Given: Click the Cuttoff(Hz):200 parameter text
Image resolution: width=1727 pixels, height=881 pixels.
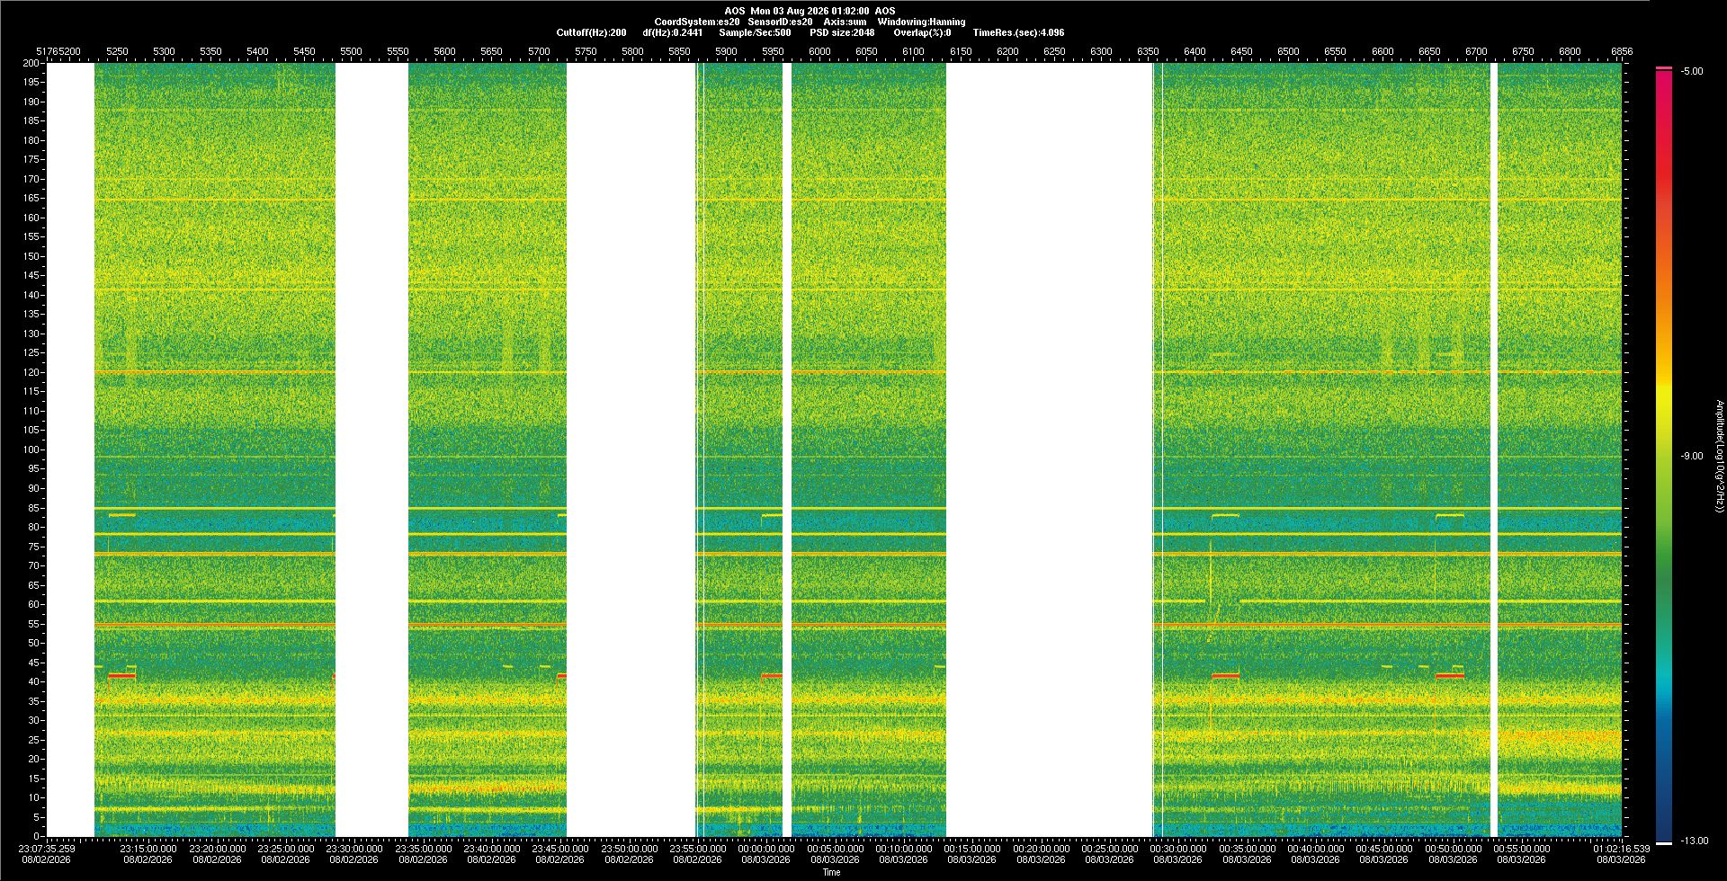Looking at the screenshot, I should click(x=591, y=32).
